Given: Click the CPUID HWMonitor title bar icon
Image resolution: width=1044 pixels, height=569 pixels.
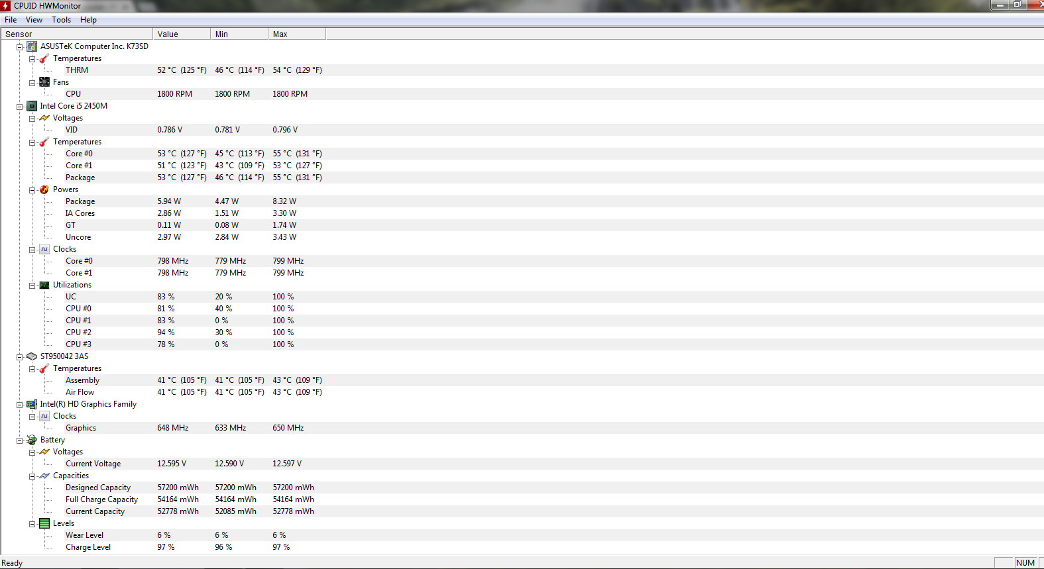Looking at the screenshot, I should coord(6,6).
